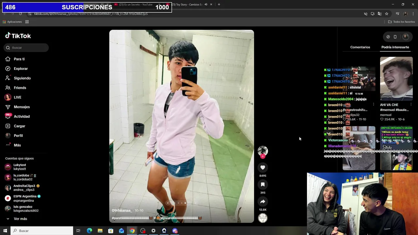Open the luis gonzalez followed account
Screen dimensions: 418x235
[x=22, y=209]
